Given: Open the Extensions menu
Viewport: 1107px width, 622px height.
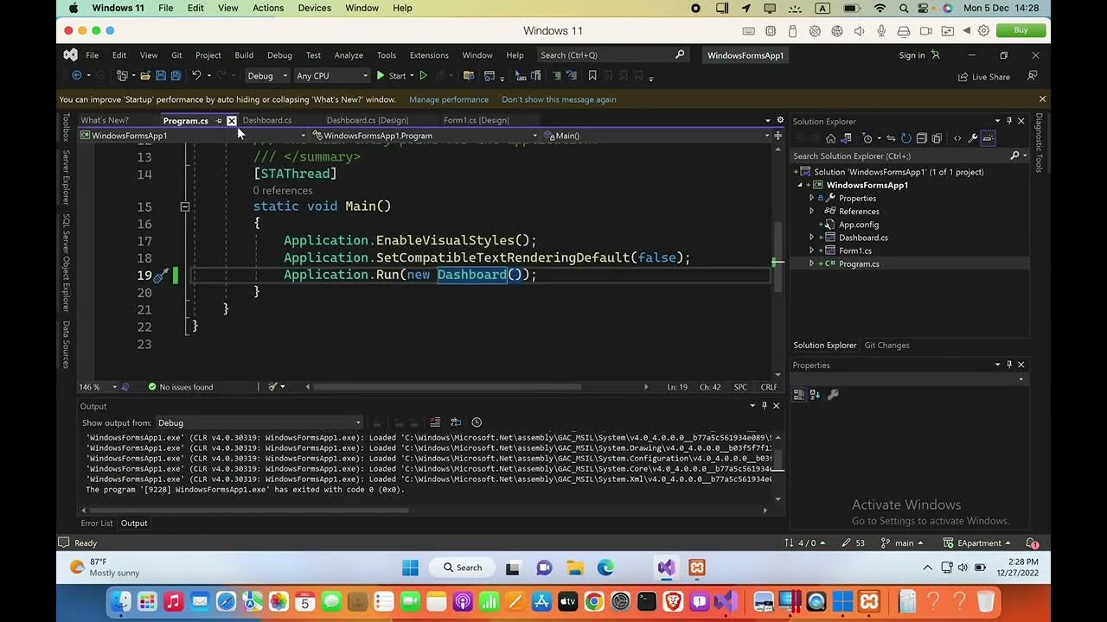Looking at the screenshot, I should [429, 55].
